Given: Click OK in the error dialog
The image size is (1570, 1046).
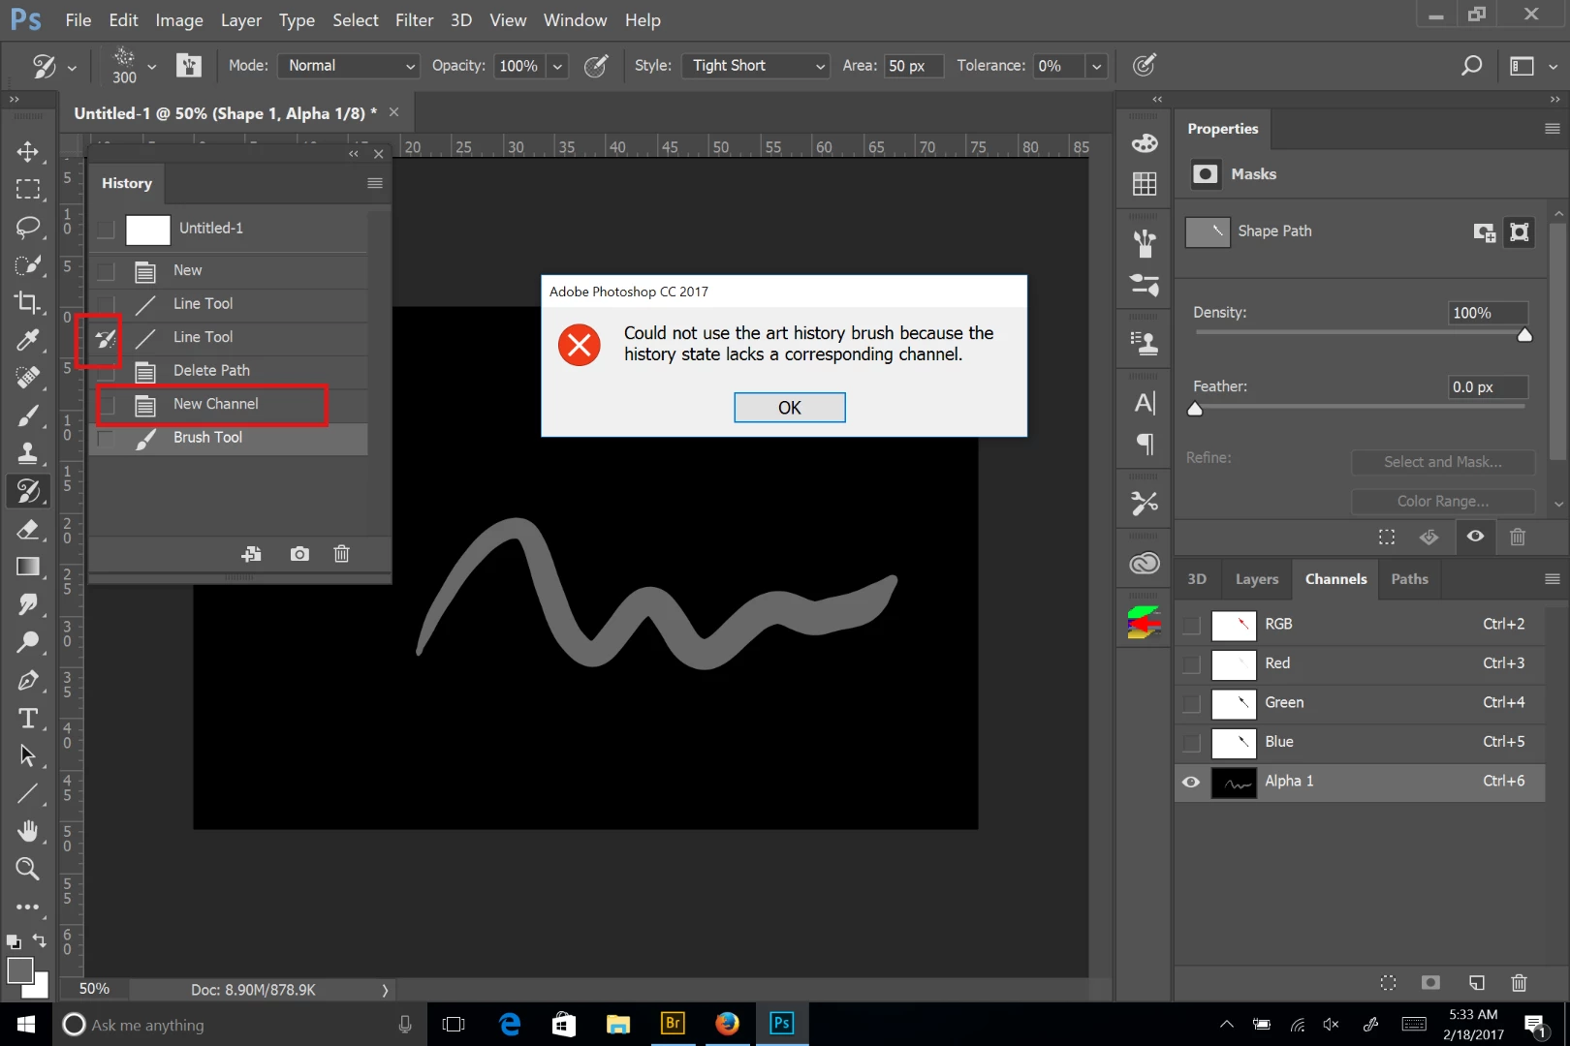Looking at the screenshot, I should 789,408.
